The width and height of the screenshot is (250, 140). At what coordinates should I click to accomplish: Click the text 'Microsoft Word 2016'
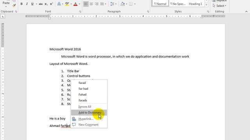click(65, 49)
